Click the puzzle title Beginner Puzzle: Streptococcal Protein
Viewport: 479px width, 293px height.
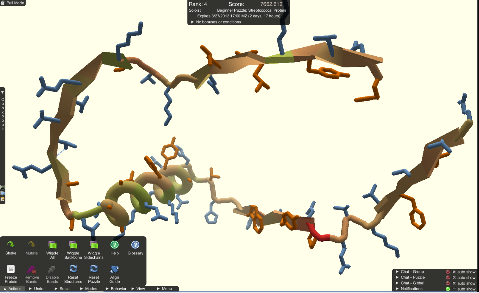pos(251,10)
